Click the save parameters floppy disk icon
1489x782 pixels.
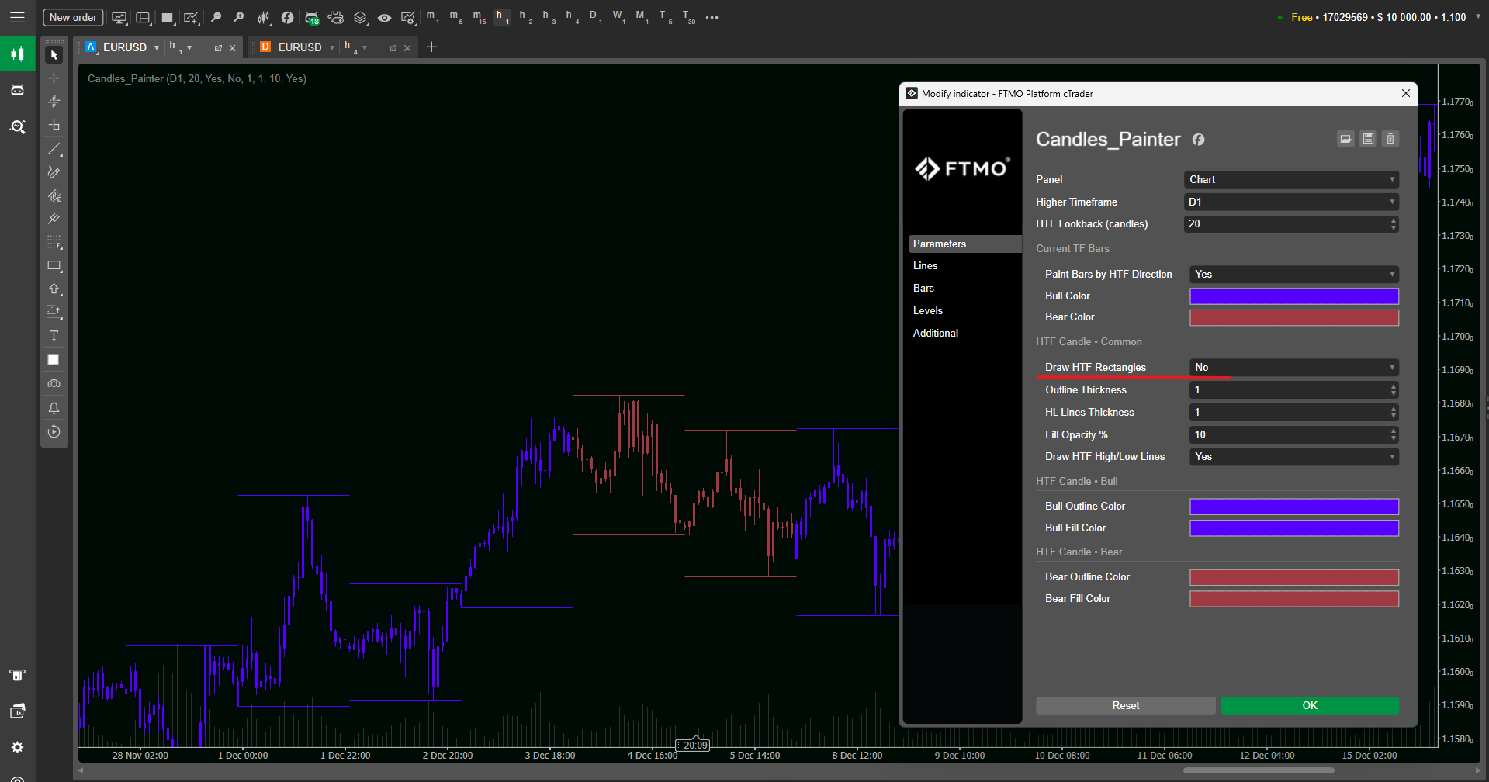1368,139
